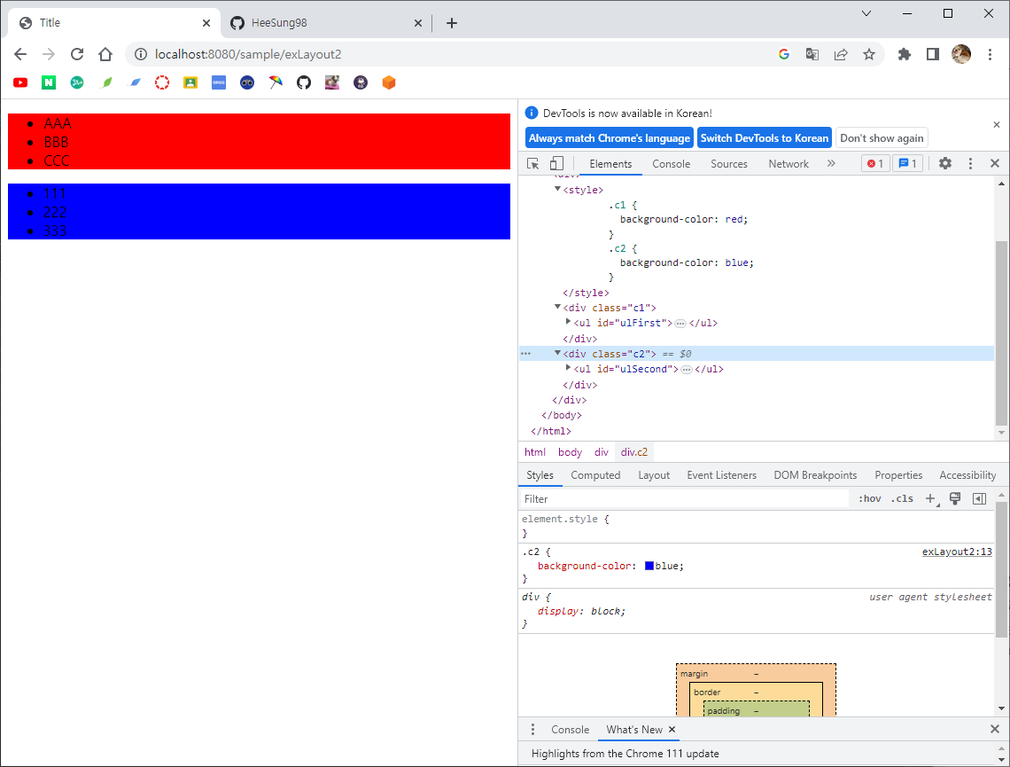Screen dimensions: 1010x767
Task: Show the issues count badge
Action: [907, 164]
